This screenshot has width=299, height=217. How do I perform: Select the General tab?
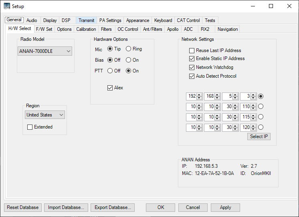click(x=14, y=20)
